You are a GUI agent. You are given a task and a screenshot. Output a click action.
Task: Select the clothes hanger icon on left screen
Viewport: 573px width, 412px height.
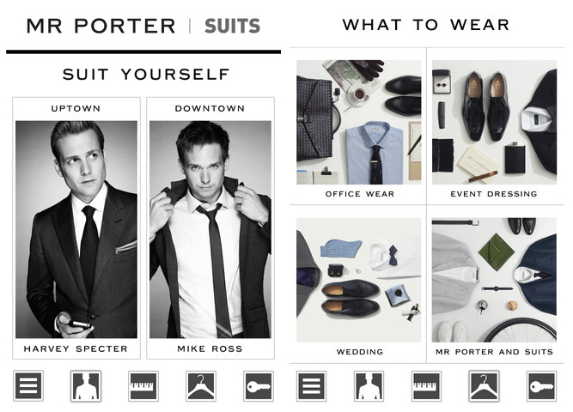coord(201,386)
